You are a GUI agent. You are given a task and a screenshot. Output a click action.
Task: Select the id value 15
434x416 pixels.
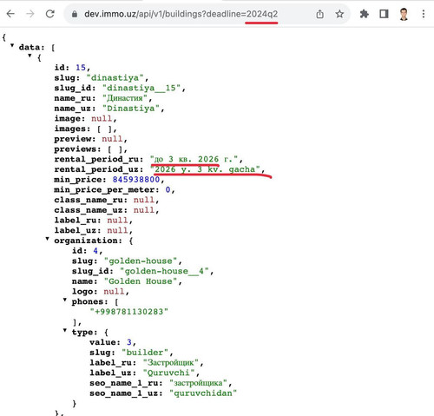(x=81, y=68)
